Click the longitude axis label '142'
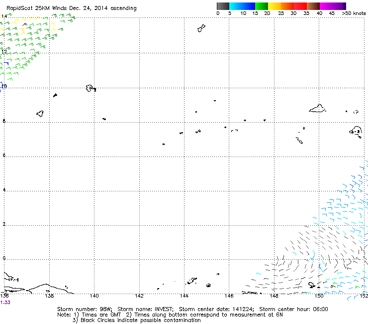This screenshot has width=368, height=324. click(139, 296)
